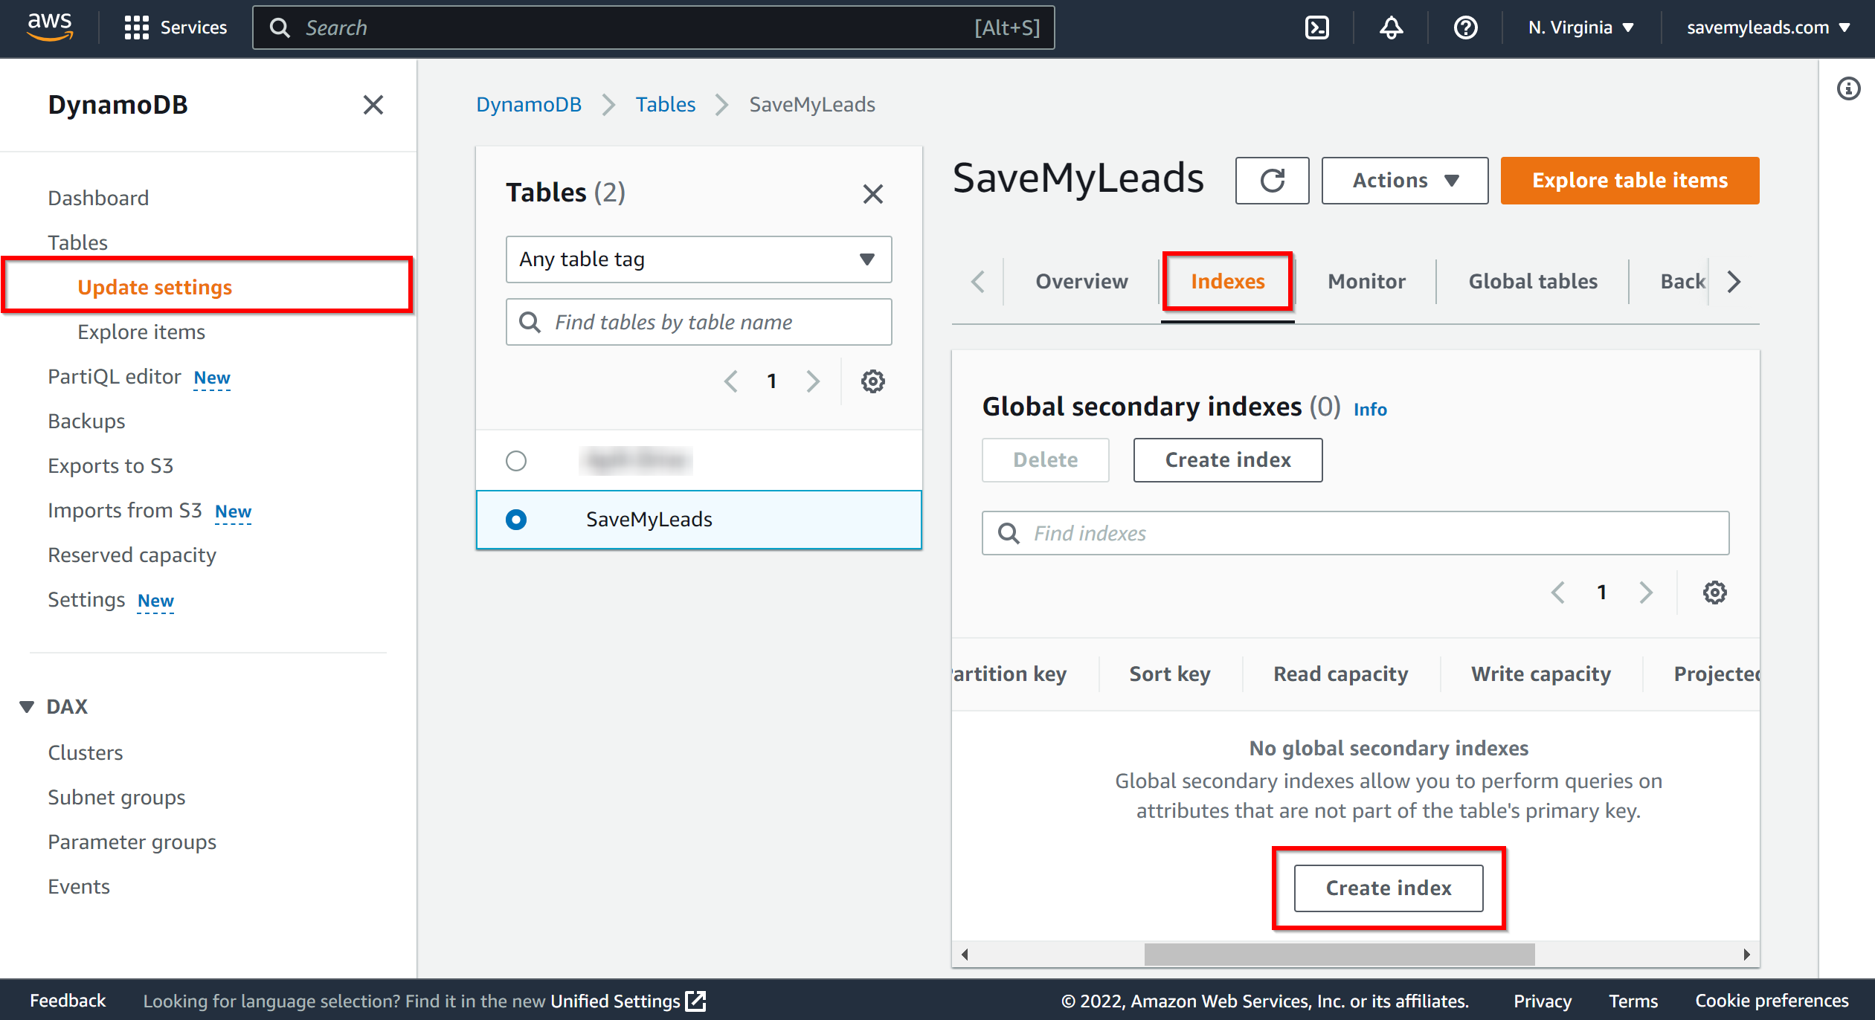Open the DAX Events sidebar item
This screenshot has width=1875, height=1020.
click(79, 886)
